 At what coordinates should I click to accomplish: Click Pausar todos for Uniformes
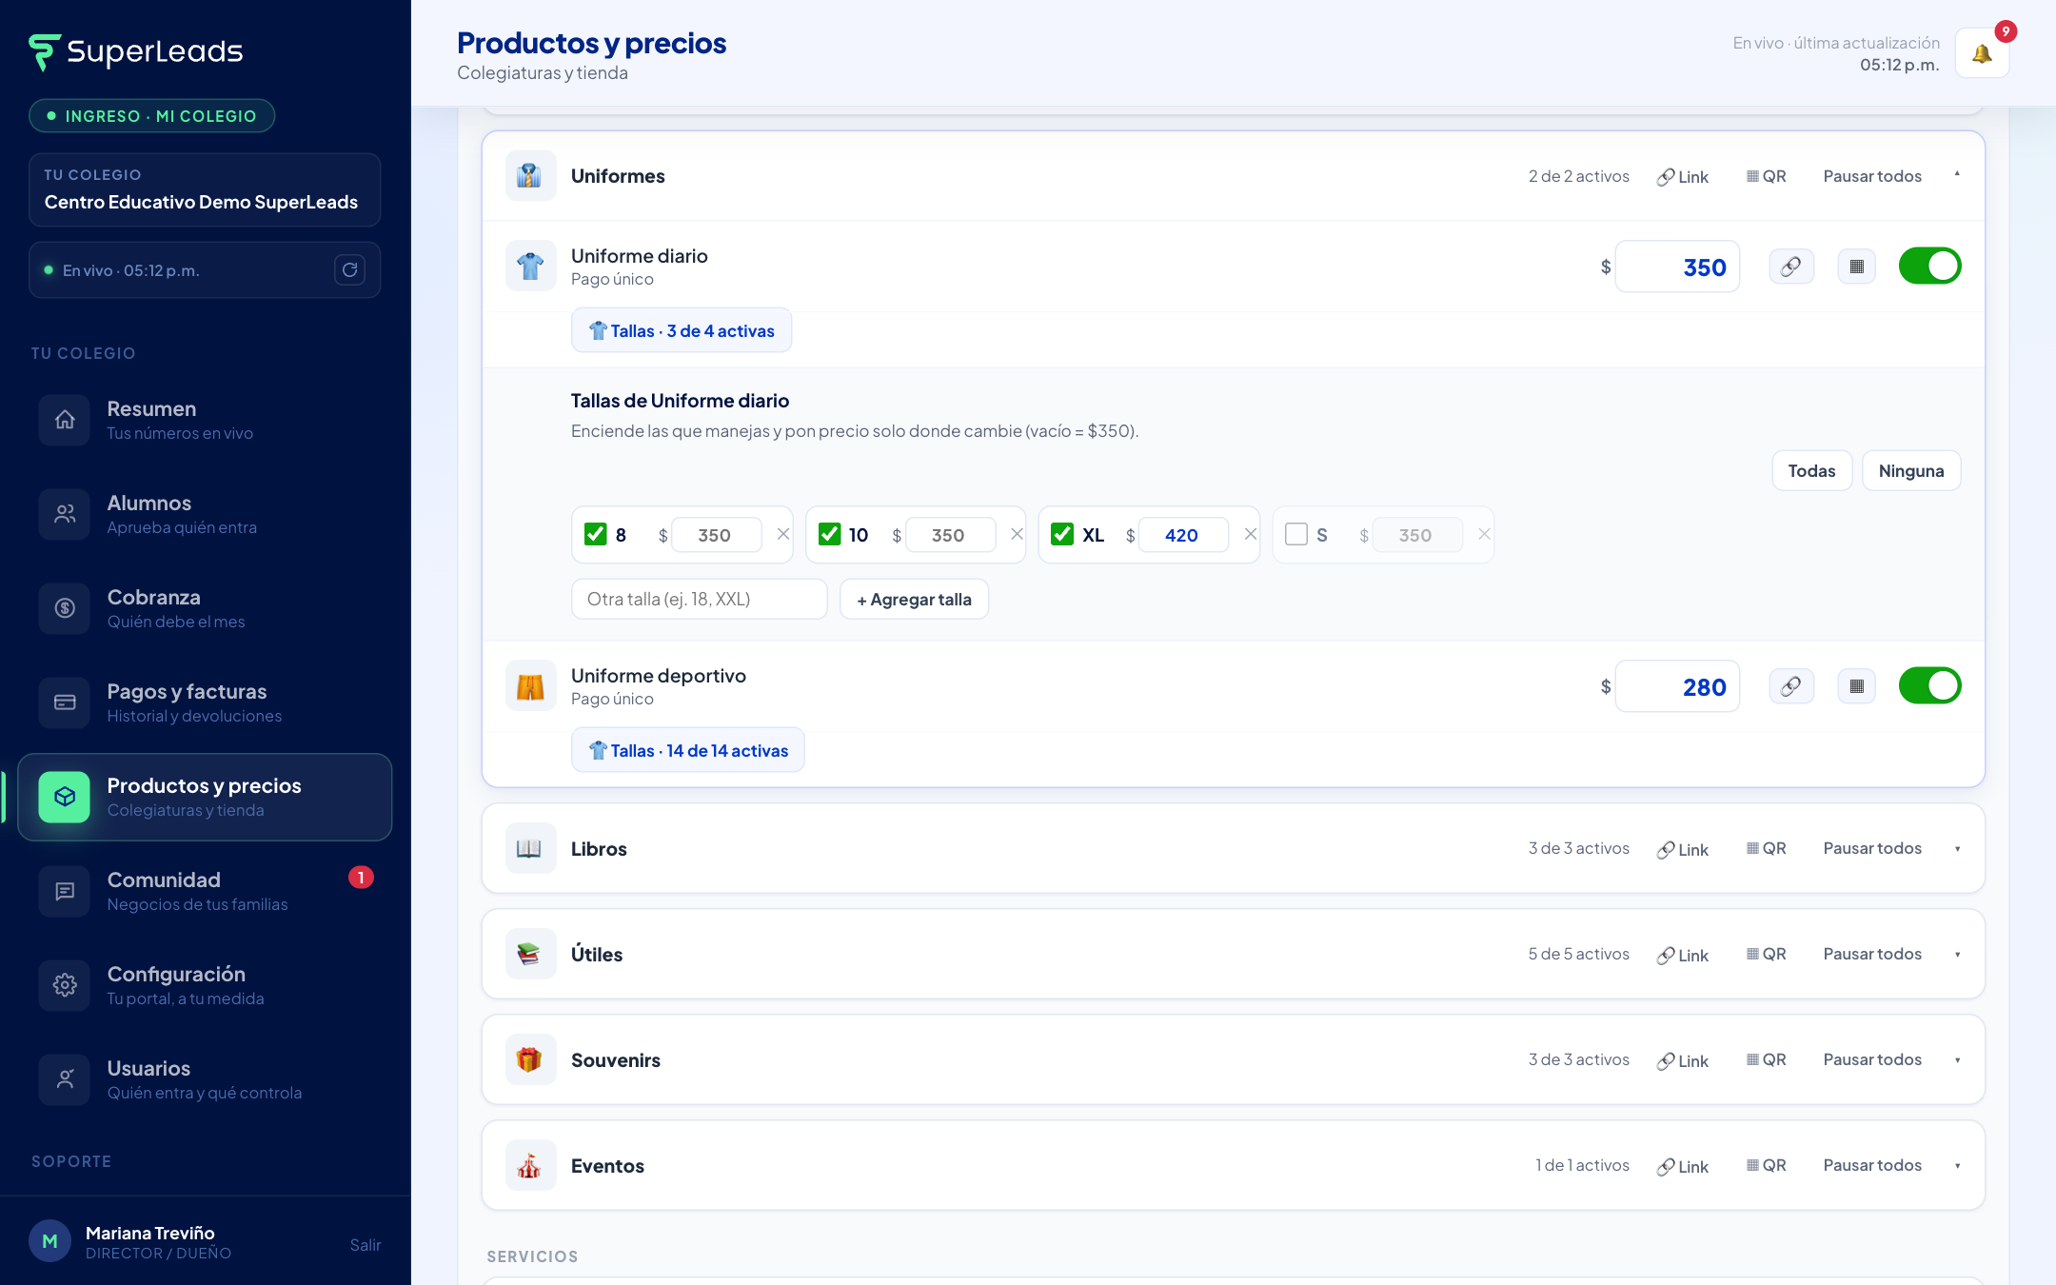coord(1872,176)
